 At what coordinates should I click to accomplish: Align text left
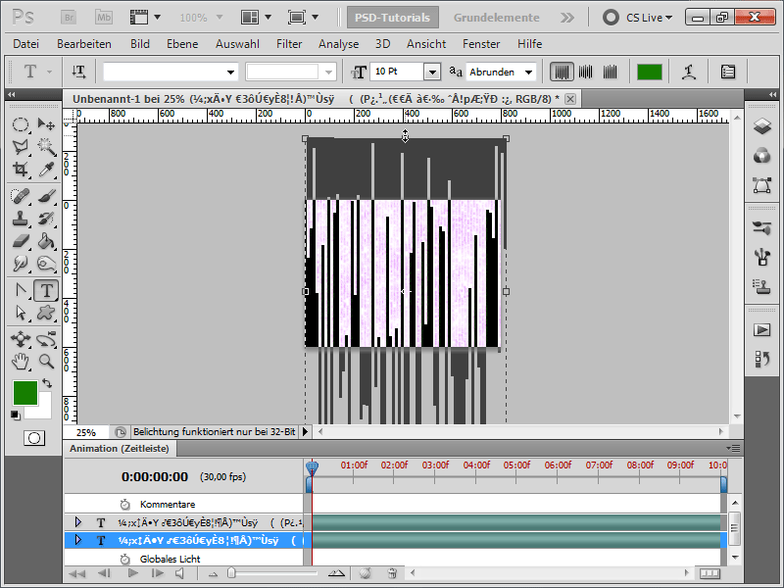[x=562, y=72]
